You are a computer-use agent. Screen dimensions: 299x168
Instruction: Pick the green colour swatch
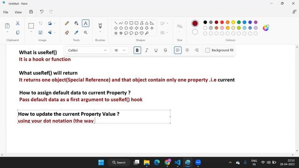pos(239,22)
